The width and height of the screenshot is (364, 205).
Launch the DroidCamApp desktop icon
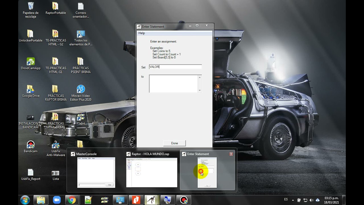(31, 63)
